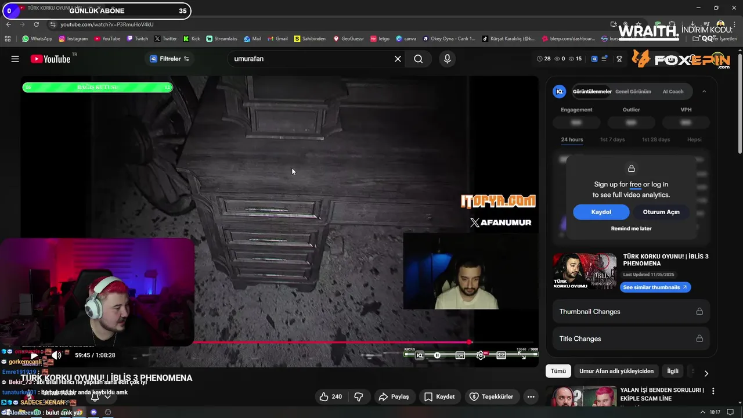The width and height of the screenshot is (743, 418).
Task: Go to YouTube home via the logo
Action: coord(51,59)
